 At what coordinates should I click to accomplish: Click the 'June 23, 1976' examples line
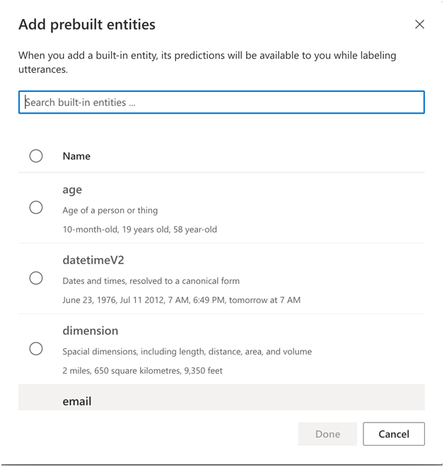pos(181,300)
